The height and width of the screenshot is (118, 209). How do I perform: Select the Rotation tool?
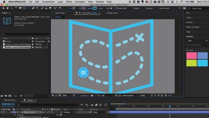[x=16, y=8]
